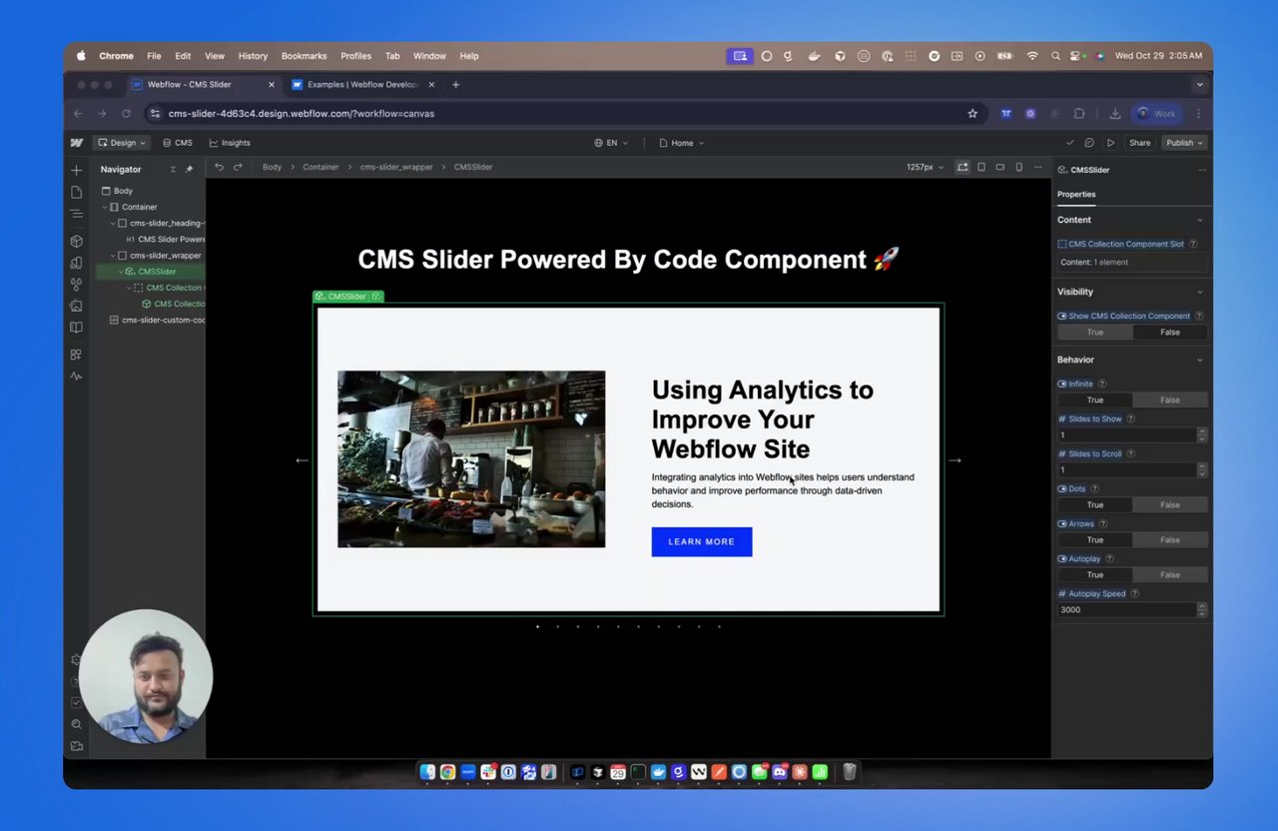The image size is (1278, 831).
Task: Click the Container breadcrumb
Action: coord(320,167)
